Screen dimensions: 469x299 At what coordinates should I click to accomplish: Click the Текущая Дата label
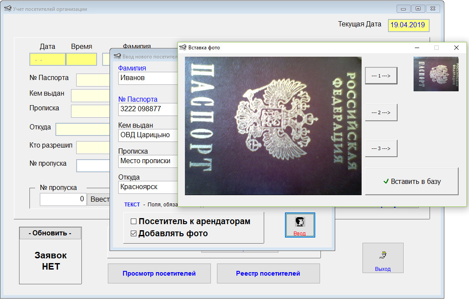[359, 24]
